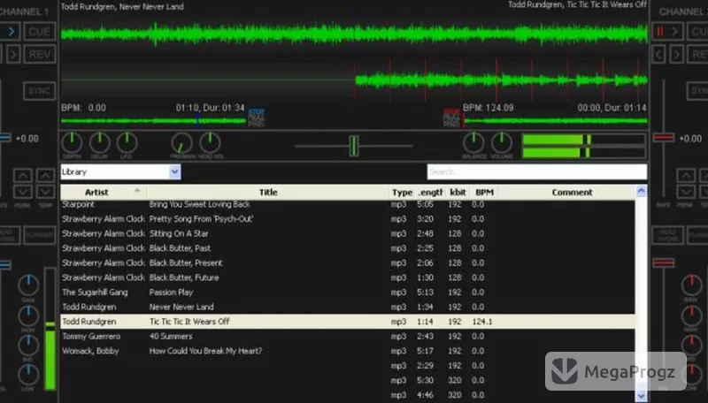Fast-forward Channel 1 with the arrow beside REV
708x403 pixels.
[x=13, y=55]
